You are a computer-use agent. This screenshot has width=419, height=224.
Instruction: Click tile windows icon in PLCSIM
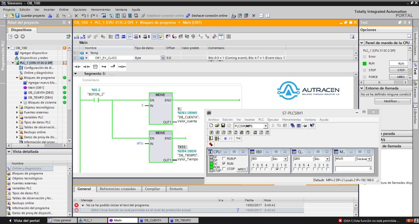click(299, 126)
